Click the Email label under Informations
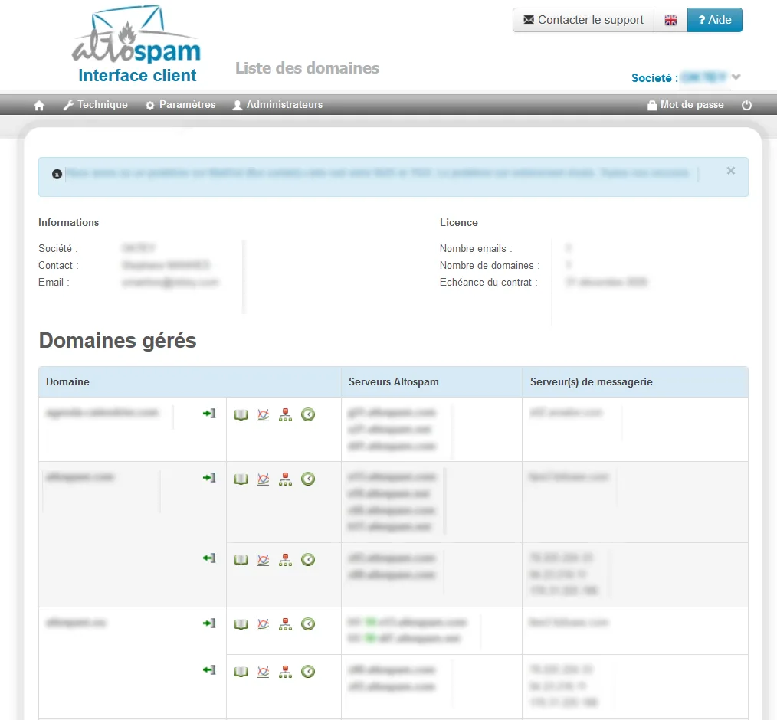 (x=54, y=283)
